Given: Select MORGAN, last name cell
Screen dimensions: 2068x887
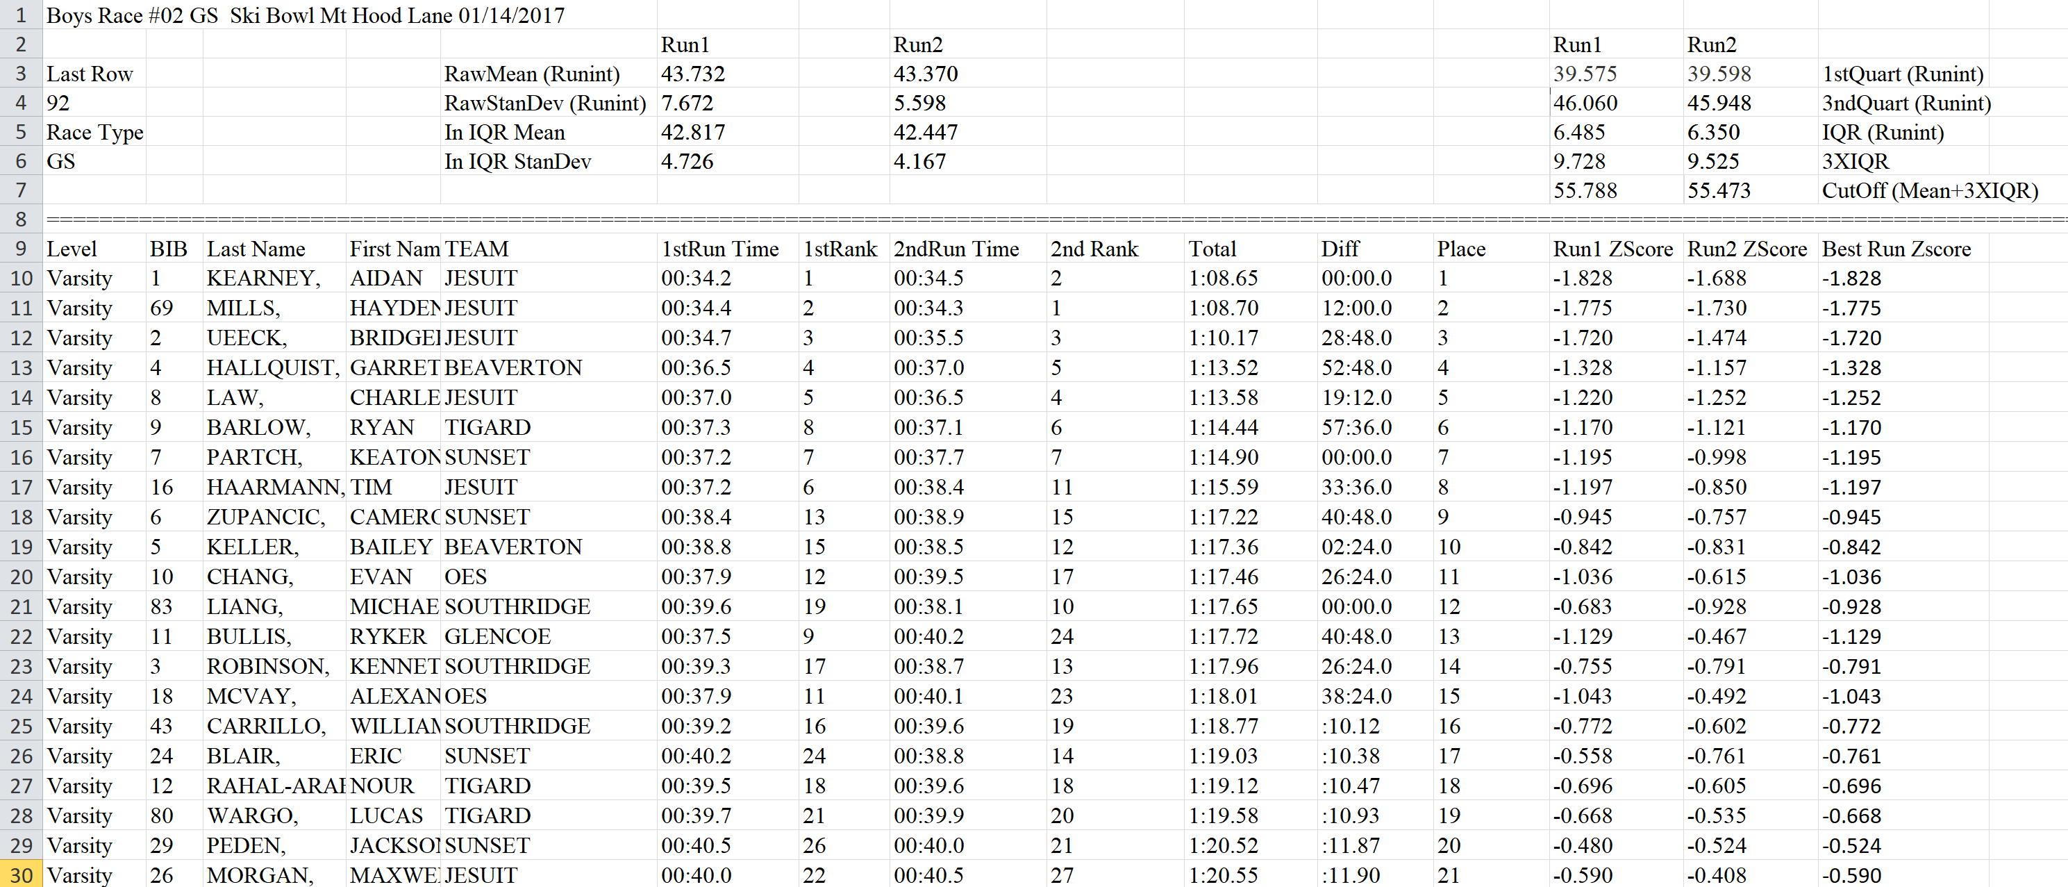Looking at the screenshot, I should click(260, 875).
